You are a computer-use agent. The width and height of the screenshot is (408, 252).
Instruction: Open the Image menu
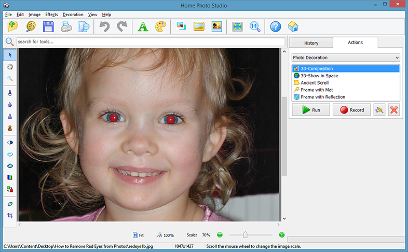pos(34,15)
